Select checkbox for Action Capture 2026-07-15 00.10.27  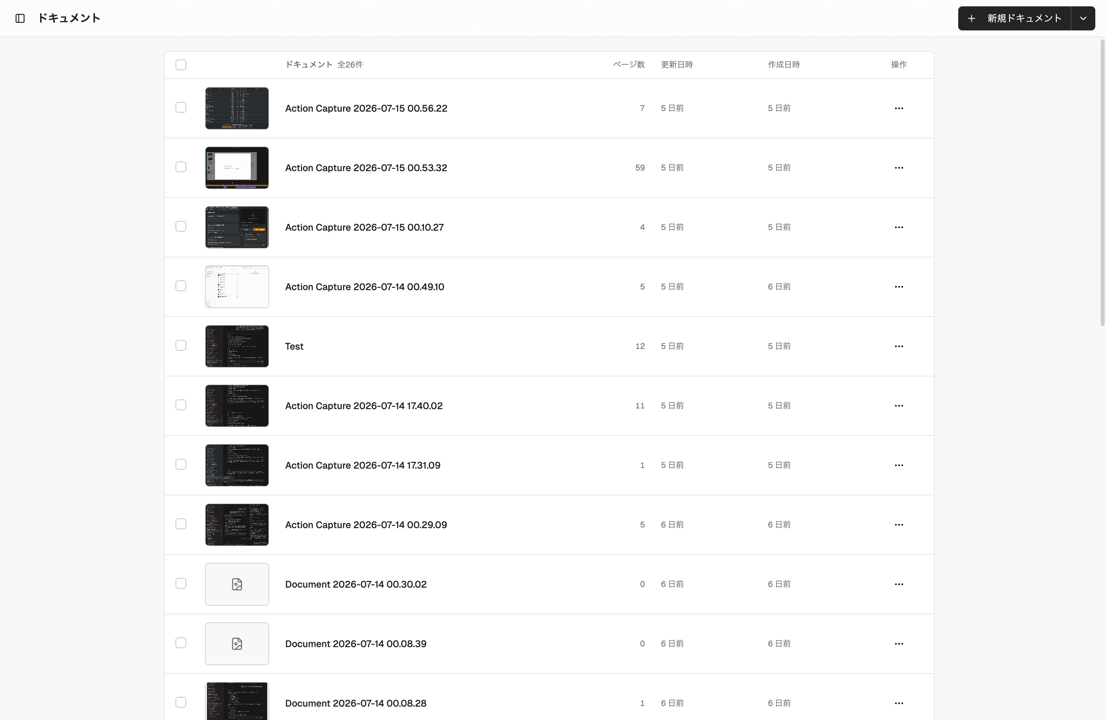(x=181, y=227)
